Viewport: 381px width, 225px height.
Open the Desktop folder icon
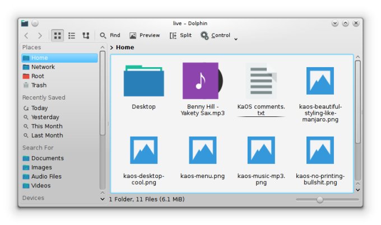(143, 82)
